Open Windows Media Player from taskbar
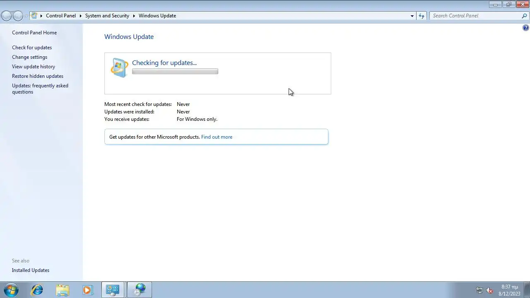The image size is (530, 298). (87, 290)
